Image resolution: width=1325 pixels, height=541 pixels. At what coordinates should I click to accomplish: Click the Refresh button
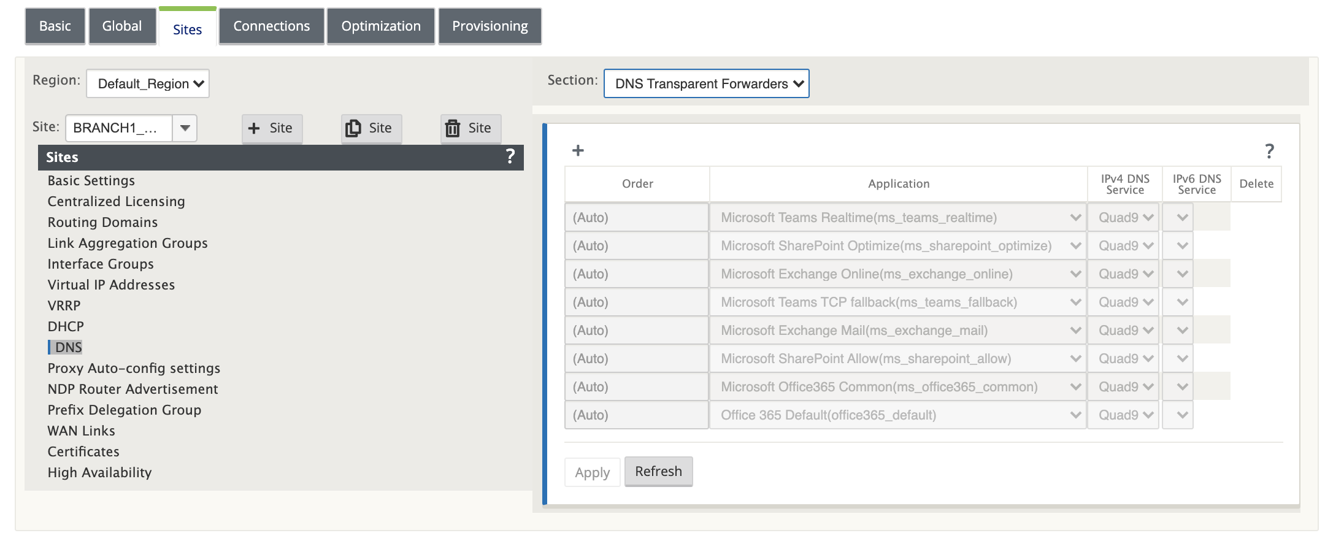pyautogui.click(x=659, y=471)
